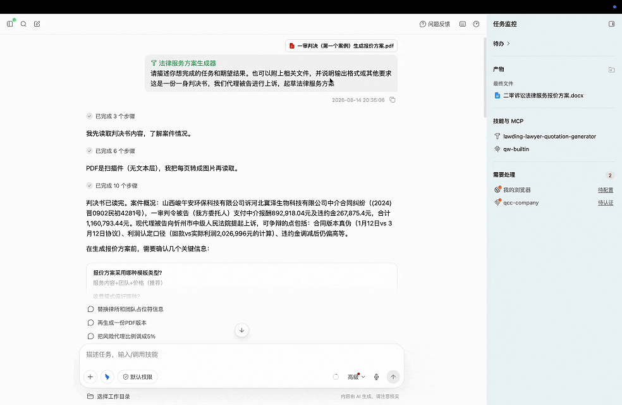Toggle the left sidebar panel icon

click(x=10, y=24)
